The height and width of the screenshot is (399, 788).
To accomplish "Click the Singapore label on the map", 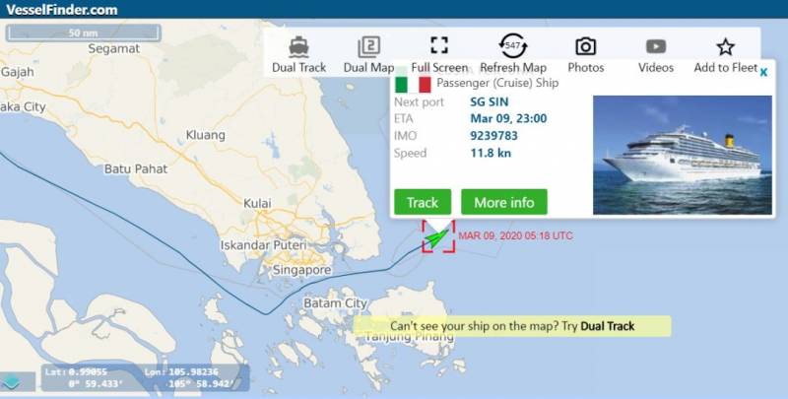I will pyautogui.click(x=301, y=270).
